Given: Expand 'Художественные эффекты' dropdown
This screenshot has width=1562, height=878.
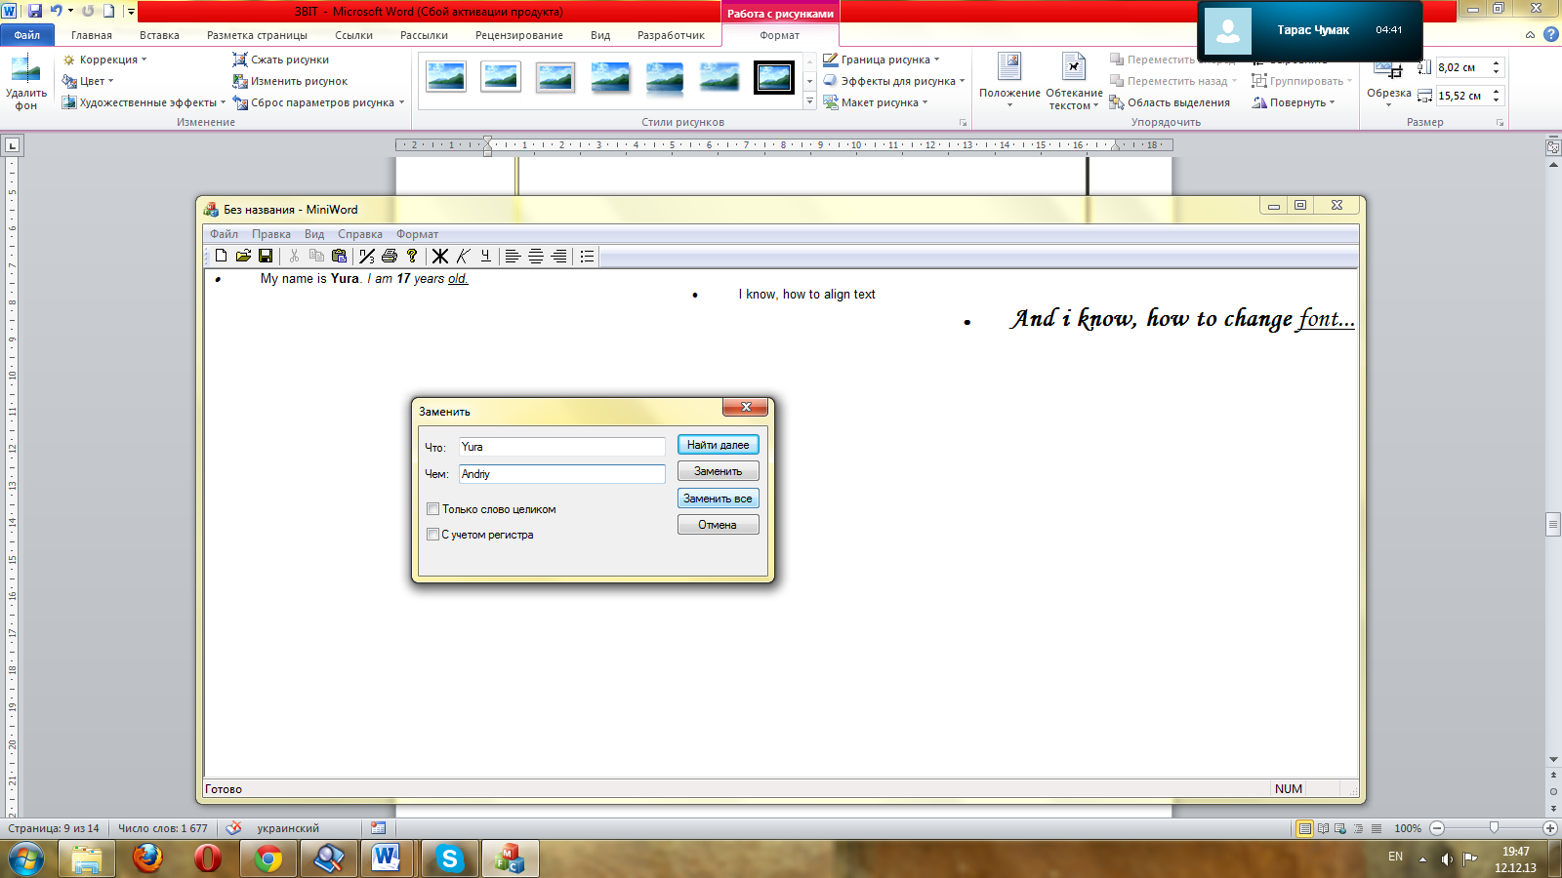Looking at the screenshot, I should click(x=144, y=102).
